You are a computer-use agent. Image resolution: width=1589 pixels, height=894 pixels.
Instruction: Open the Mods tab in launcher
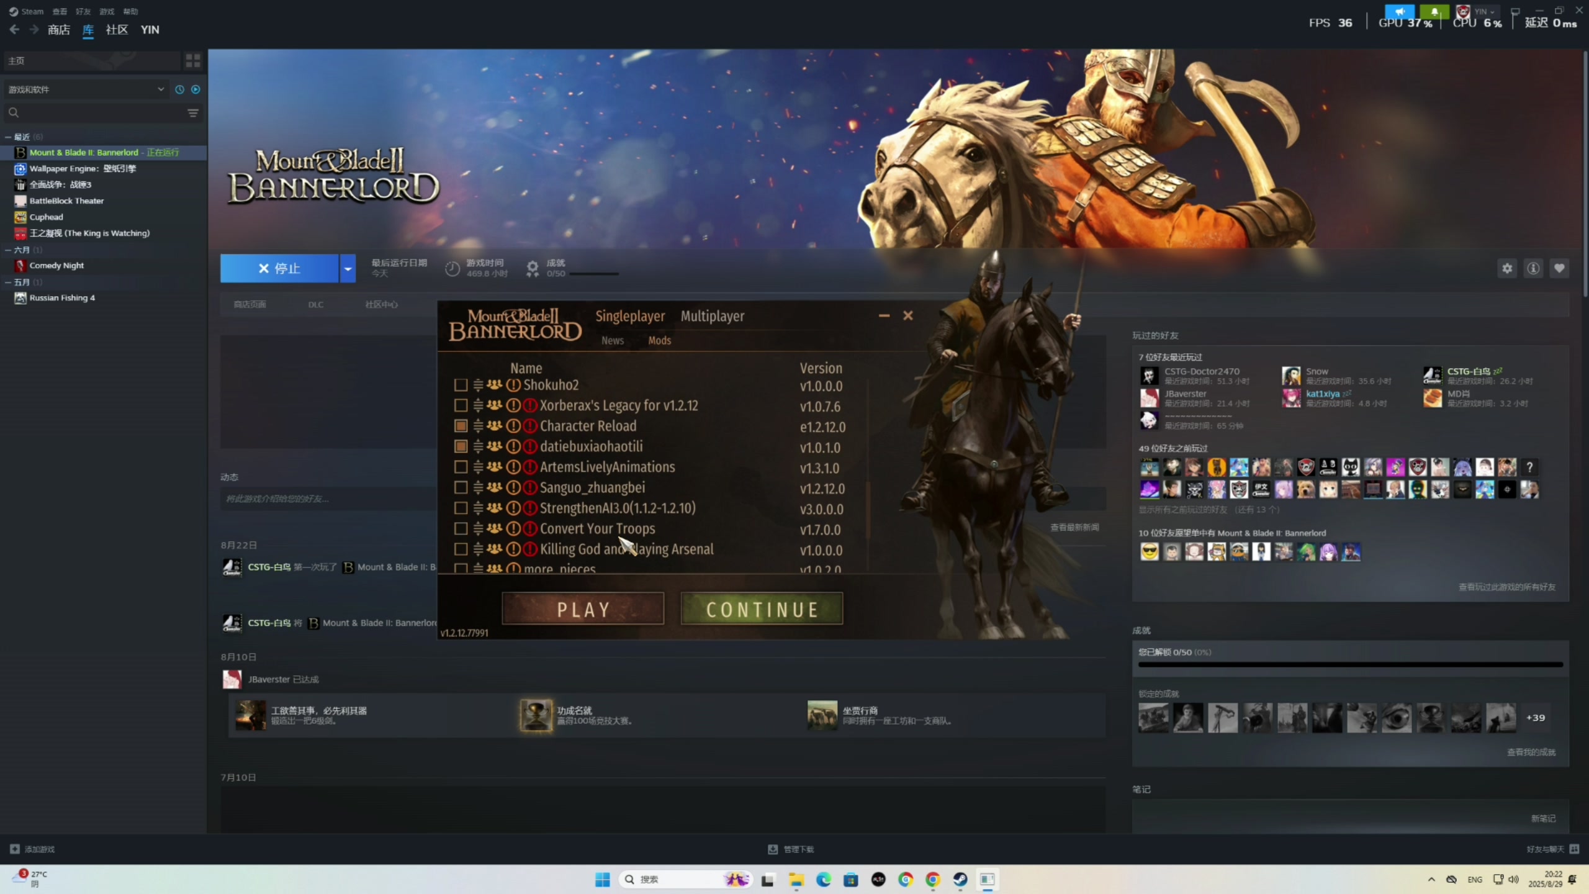660,340
